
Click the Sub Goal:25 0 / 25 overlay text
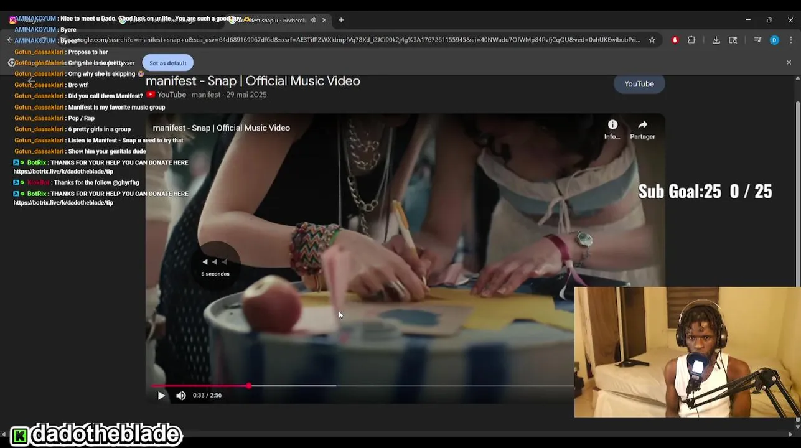[x=705, y=191]
